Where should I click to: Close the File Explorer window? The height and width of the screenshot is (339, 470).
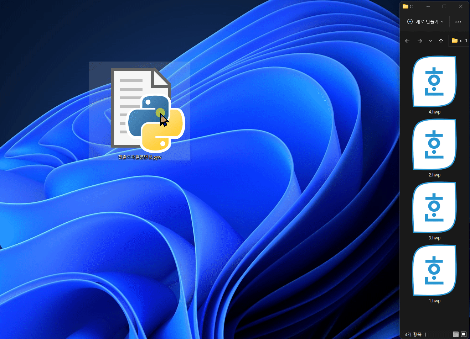point(461,6)
